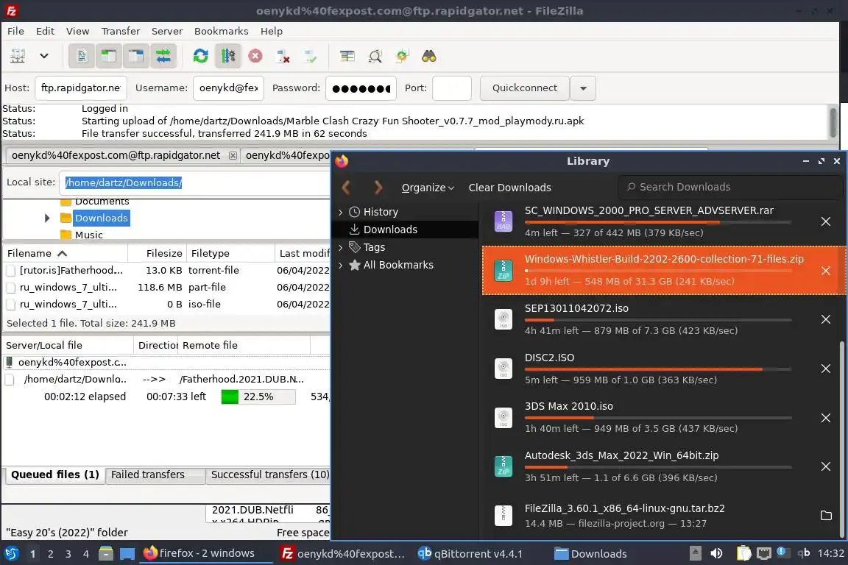848x565 pixels.
Task: Disconnect from the current server
Action: point(283,56)
